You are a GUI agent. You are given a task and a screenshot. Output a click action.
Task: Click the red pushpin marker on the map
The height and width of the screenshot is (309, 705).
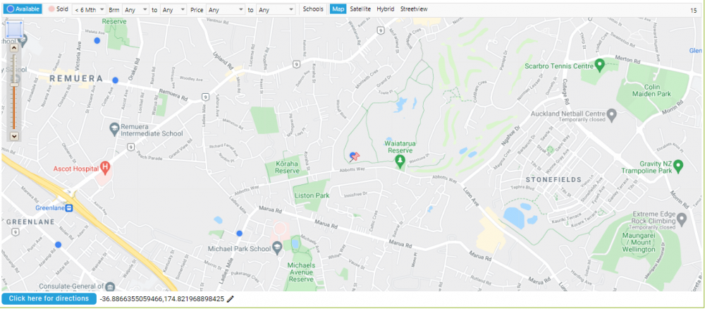coord(355,157)
